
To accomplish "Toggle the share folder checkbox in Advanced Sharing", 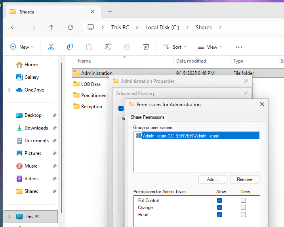I will point(121,108).
